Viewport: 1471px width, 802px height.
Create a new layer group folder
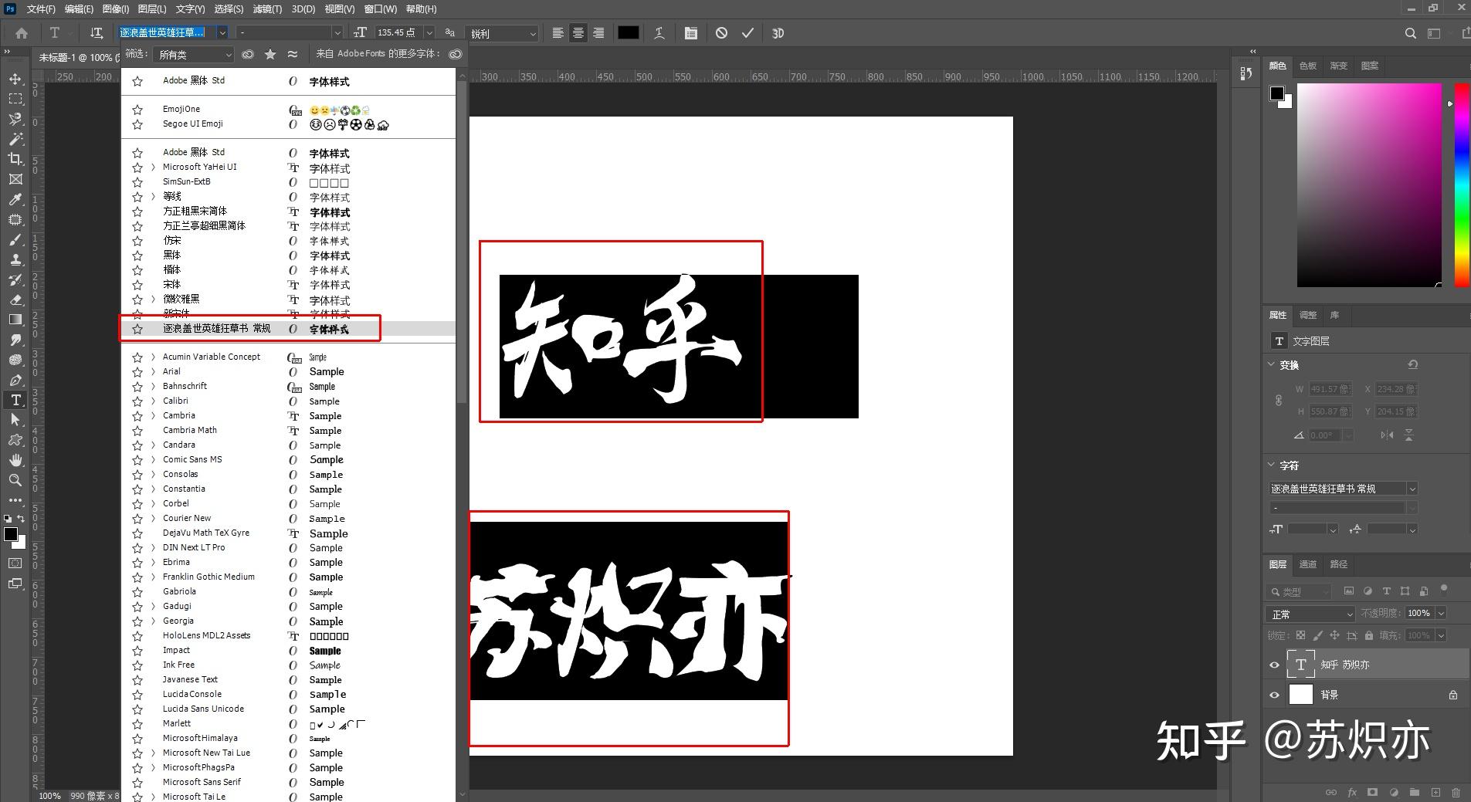coord(1414,792)
